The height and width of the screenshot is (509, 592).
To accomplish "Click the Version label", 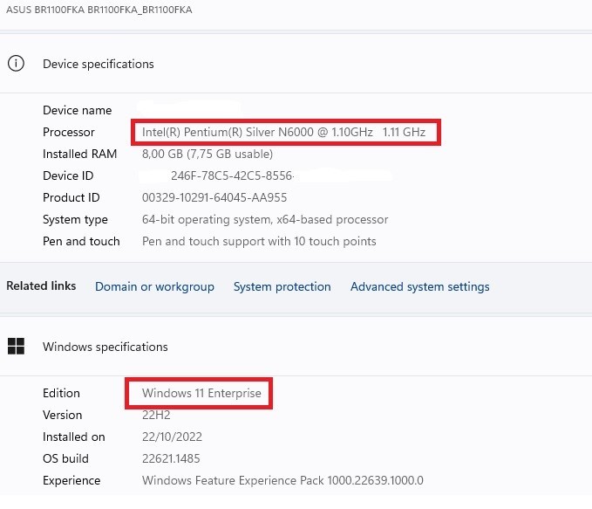I will 62,415.
